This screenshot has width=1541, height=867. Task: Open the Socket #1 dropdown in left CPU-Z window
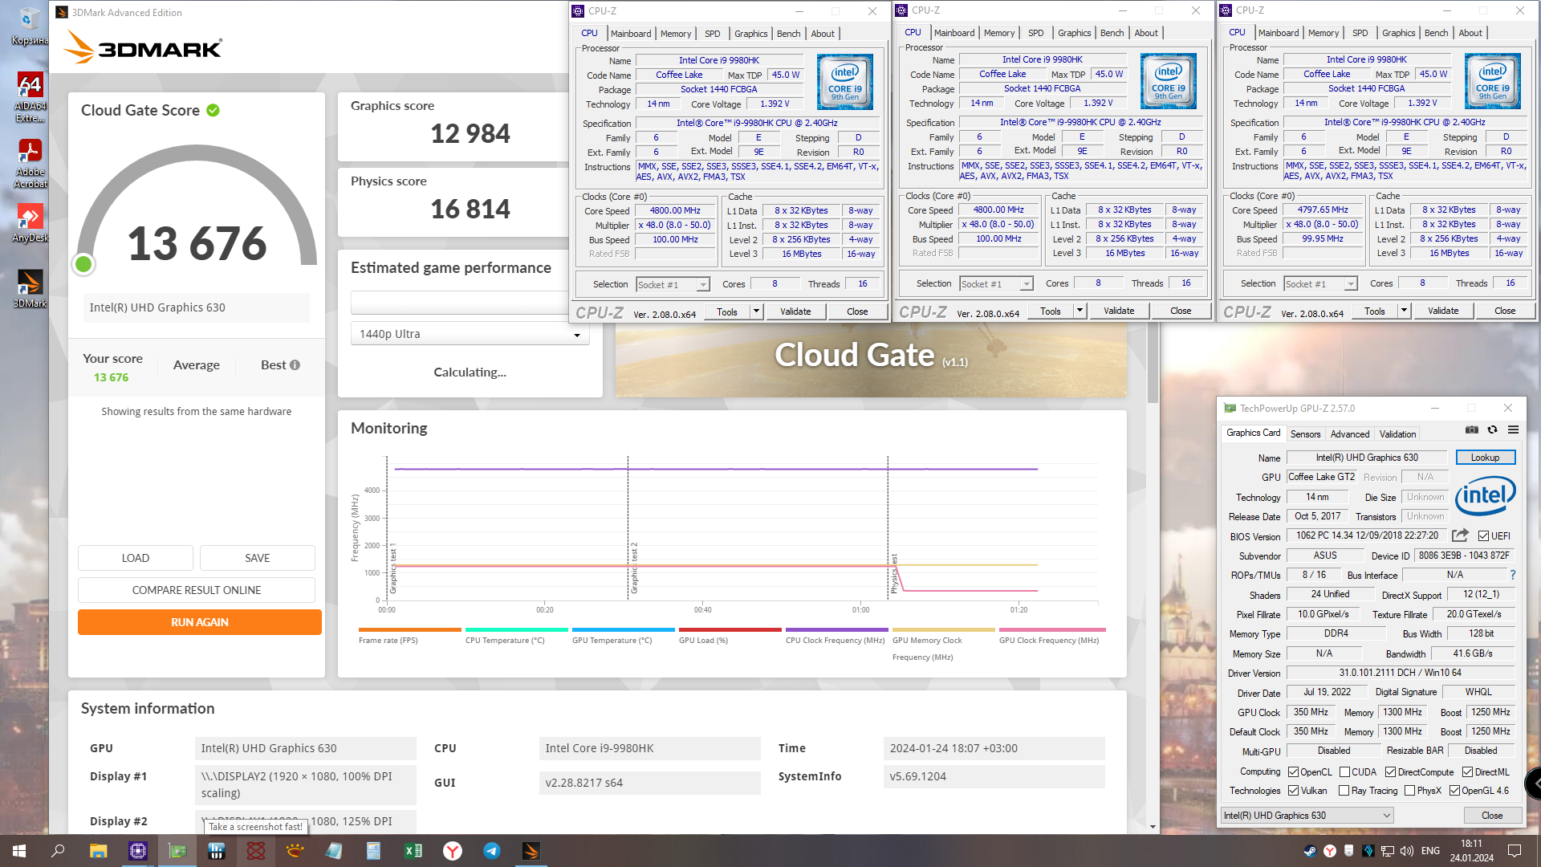(673, 285)
